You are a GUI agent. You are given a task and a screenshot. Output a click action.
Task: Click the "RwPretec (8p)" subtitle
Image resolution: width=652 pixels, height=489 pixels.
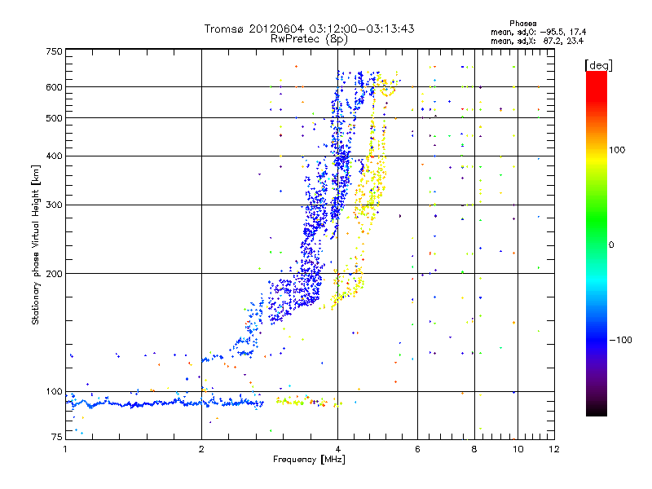pos(309,39)
